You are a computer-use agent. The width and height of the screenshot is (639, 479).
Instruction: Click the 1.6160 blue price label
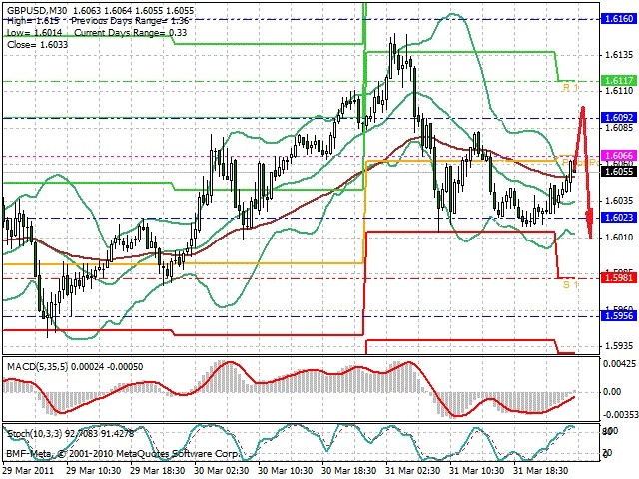coord(619,18)
